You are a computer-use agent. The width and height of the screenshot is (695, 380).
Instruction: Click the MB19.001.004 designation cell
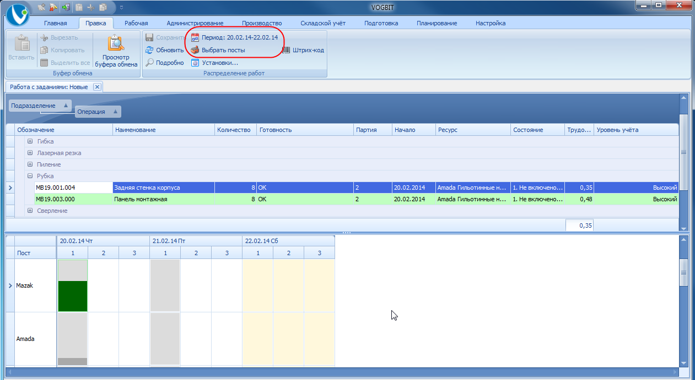click(73, 188)
